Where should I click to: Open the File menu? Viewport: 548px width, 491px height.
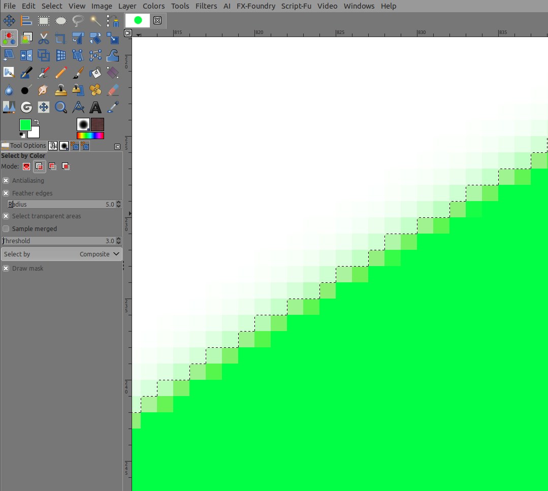pyautogui.click(x=10, y=6)
